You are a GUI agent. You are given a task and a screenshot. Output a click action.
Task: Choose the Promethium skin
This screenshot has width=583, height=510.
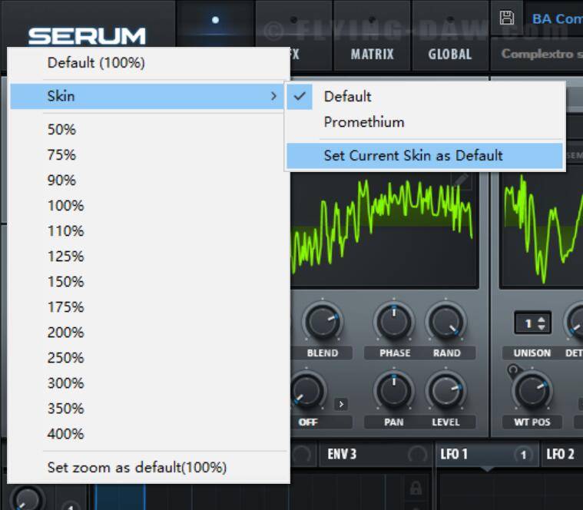(x=424, y=122)
